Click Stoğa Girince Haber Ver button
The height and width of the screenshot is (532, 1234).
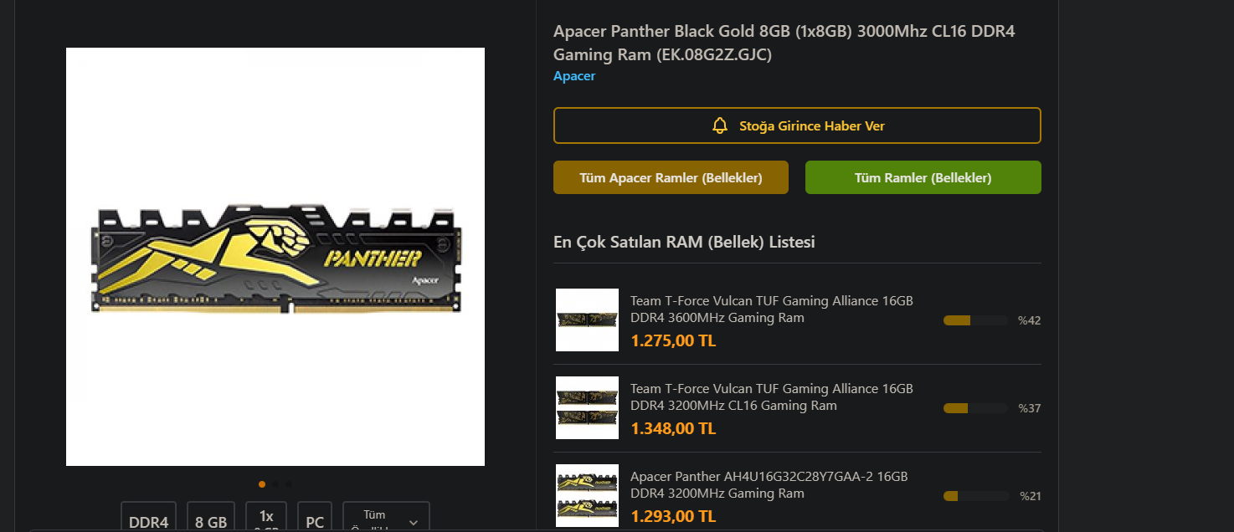click(797, 125)
